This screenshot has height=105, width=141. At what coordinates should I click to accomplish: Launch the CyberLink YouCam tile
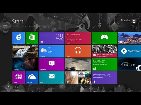[x=130, y=64]
